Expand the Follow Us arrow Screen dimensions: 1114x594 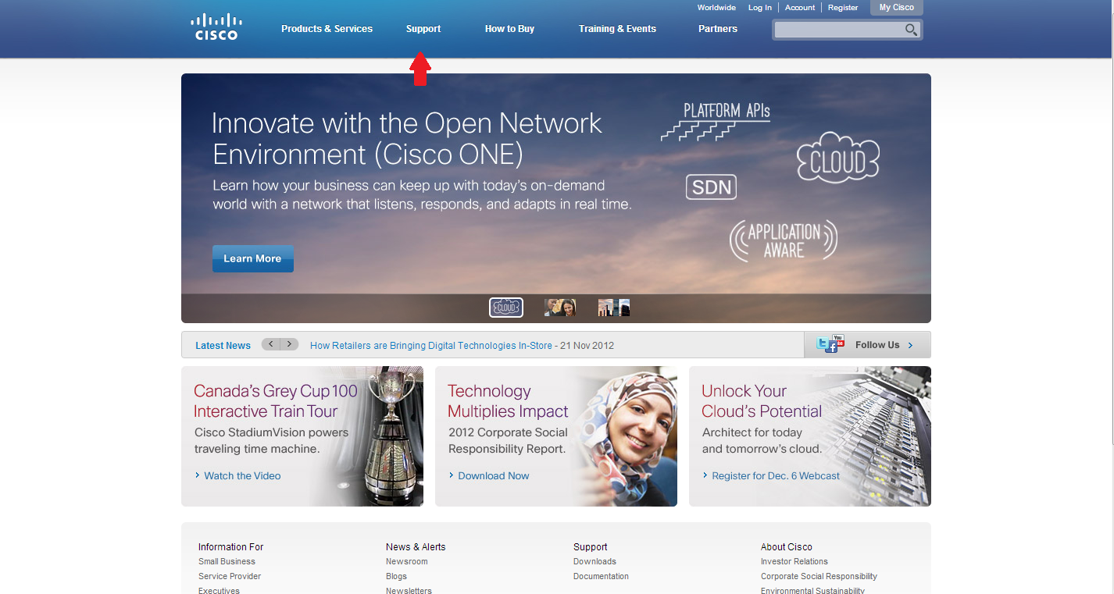(910, 345)
